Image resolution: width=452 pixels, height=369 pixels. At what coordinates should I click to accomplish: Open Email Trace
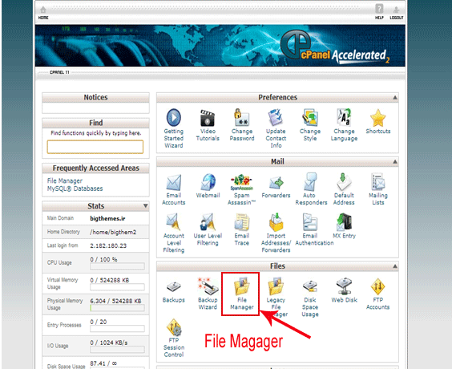click(x=241, y=229)
